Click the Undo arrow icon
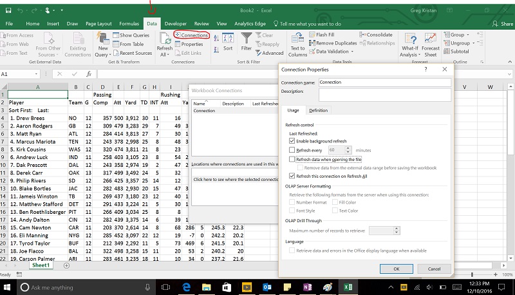The width and height of the screenshot is (515, 295). tap(20, 10)
